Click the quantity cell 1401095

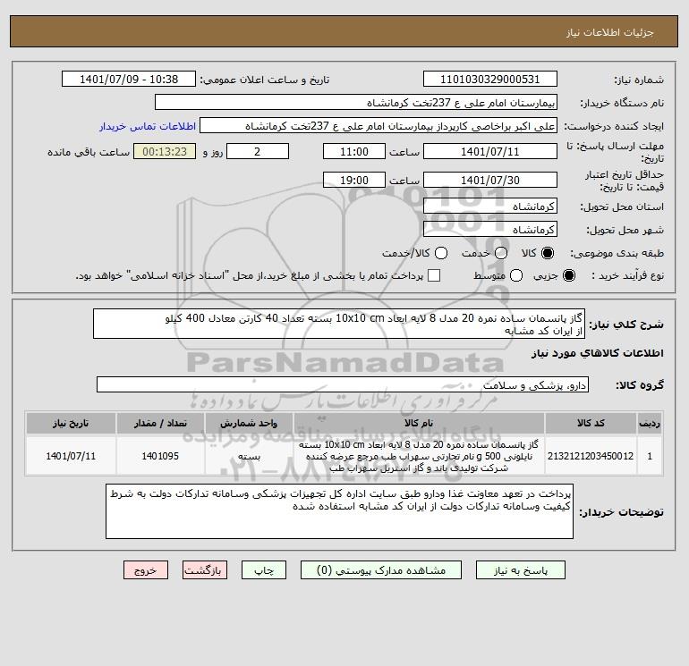pos(160,456)
